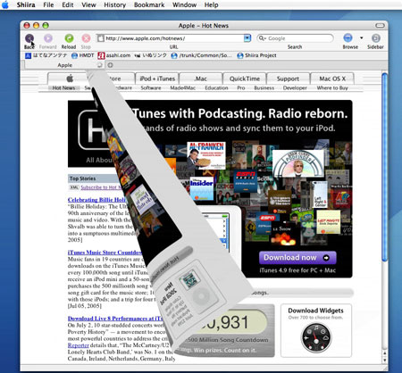Click the page icon in the URL field
The width and height of the screenshot is (402, 373).
101,38
